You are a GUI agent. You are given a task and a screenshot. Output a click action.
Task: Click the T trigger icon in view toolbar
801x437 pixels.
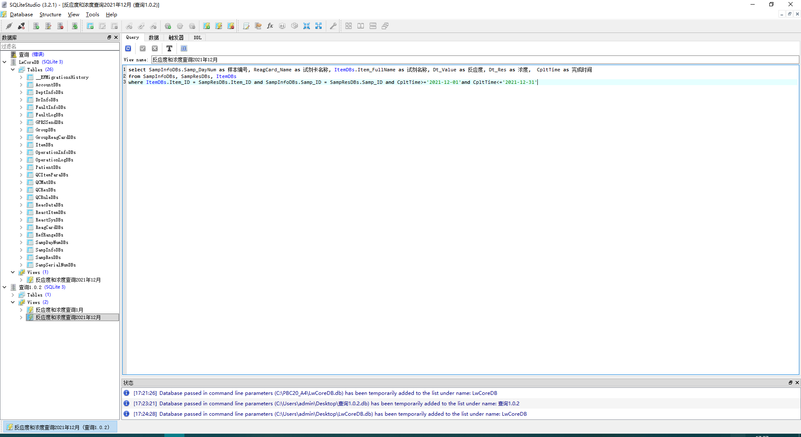click(x=169, y=48)
